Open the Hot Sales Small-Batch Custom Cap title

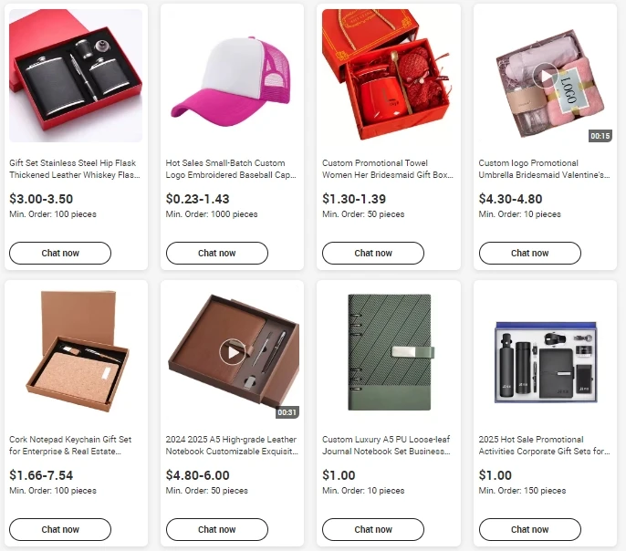click(231, 169)
